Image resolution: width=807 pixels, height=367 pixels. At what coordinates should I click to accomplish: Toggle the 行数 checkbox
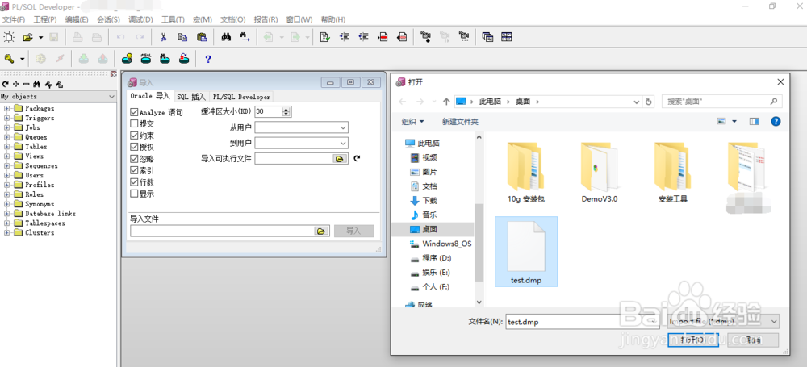[x=134, y=182]
